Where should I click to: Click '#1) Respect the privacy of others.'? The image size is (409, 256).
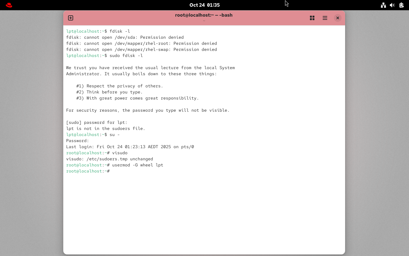[120, 86]
